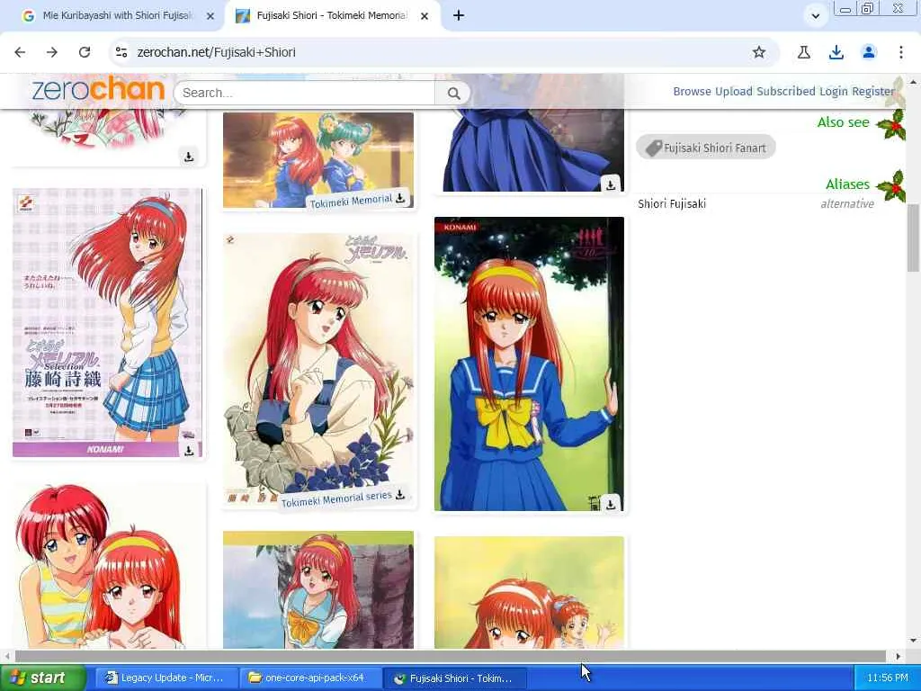Close the Mie Kuribayashi Google tab
Viewport: 921px width, 691px height.
210,16
